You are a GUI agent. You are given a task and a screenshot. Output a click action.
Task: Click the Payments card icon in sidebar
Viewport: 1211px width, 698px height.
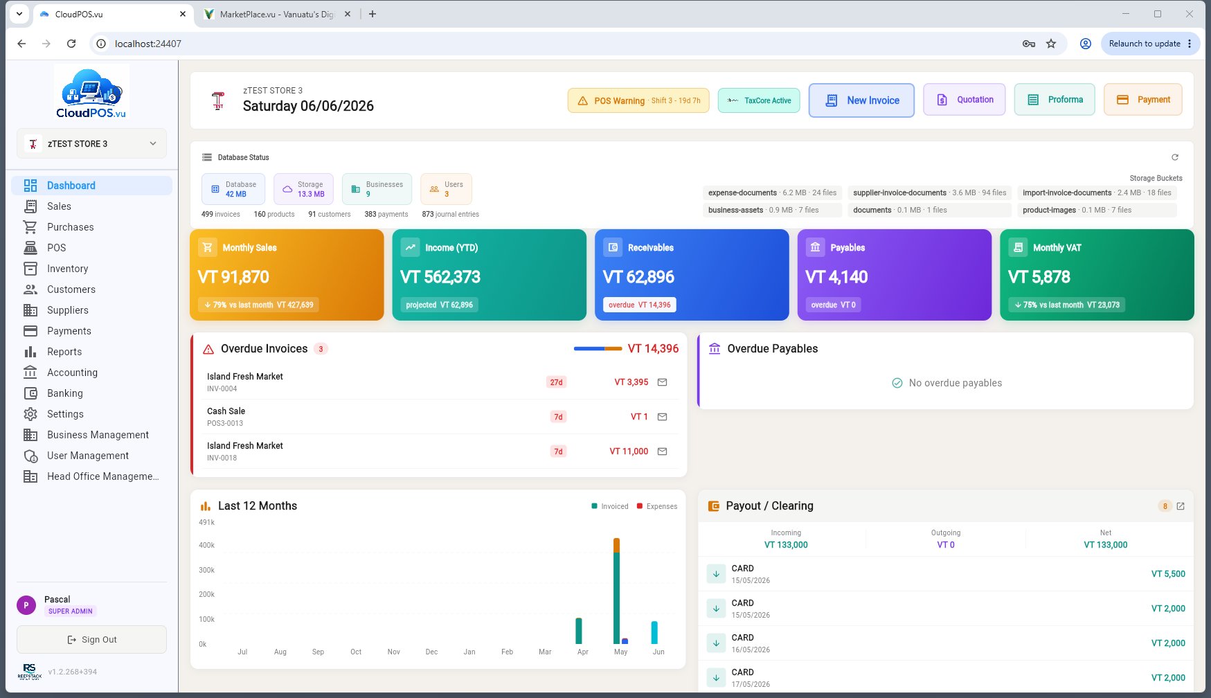(30, 331)
